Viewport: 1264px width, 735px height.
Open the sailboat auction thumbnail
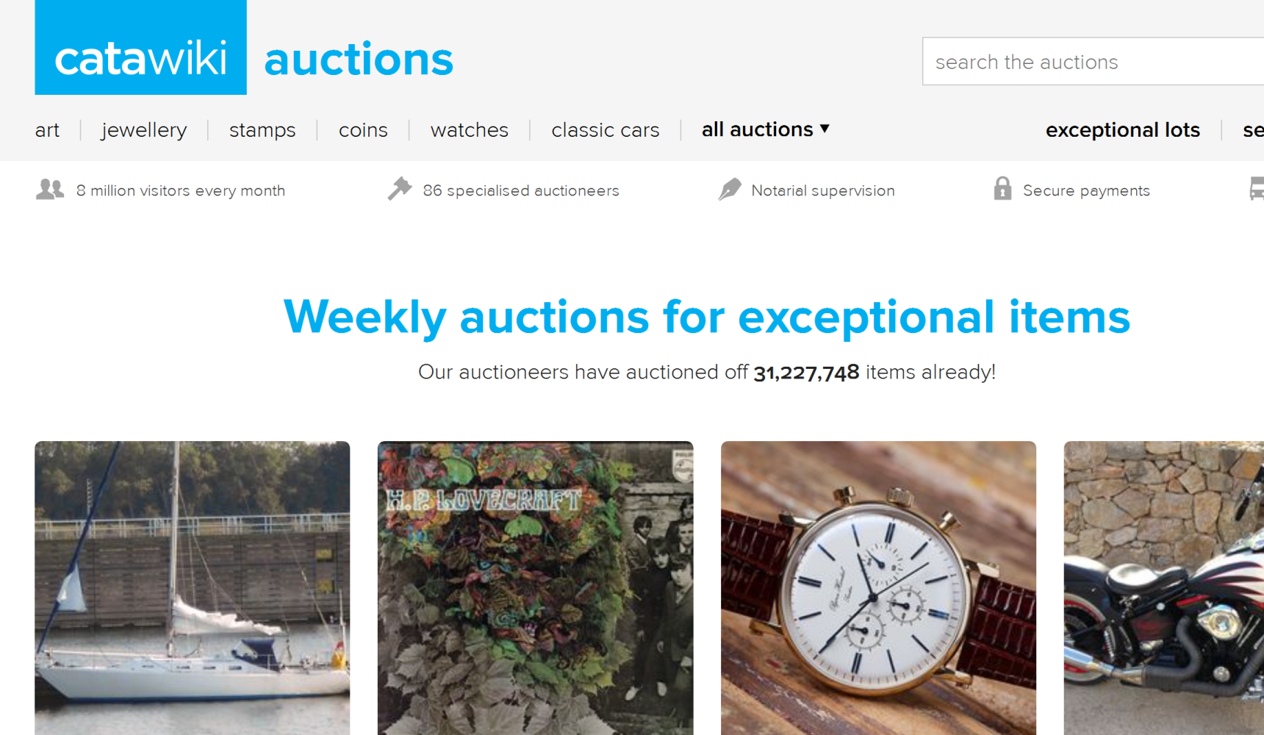(193, 588)
